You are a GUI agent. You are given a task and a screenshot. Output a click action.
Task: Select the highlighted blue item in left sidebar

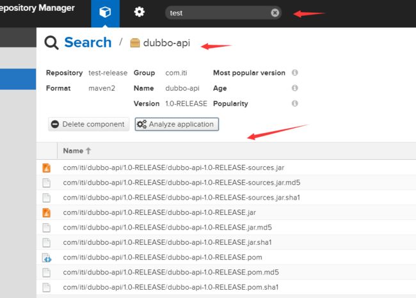pos(18,79)
